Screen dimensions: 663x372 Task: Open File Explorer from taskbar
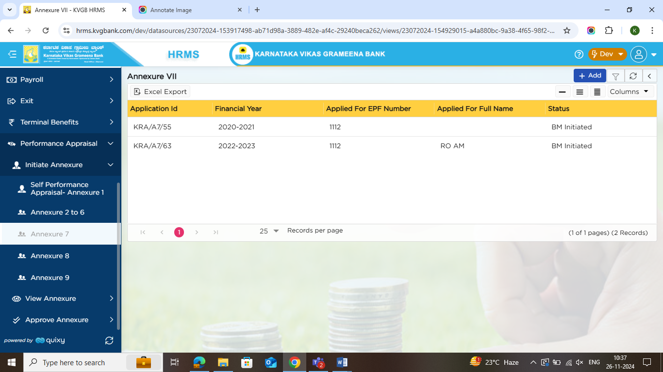point(223,362)
